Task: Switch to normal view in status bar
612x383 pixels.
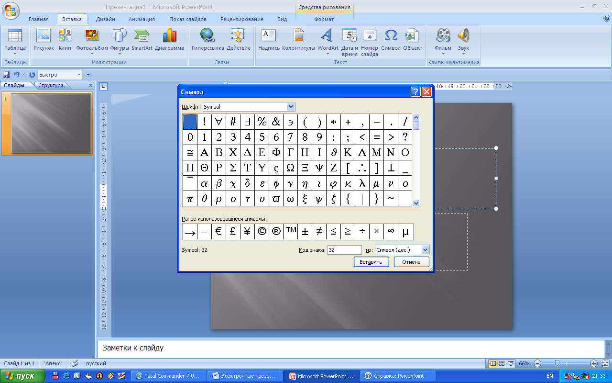Action: [x=493, y=363]
